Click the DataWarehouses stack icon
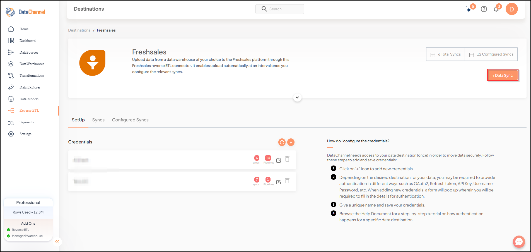The width and height of the screenshot is (531, 252). [11, 64]
